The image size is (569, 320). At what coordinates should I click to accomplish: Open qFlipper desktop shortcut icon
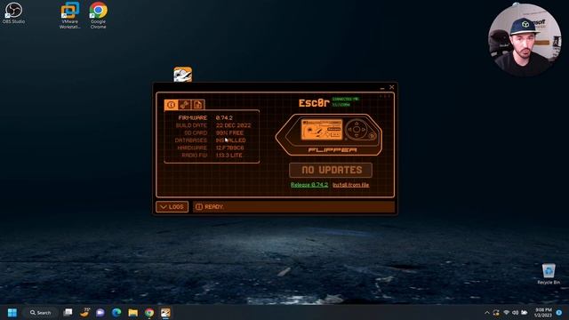click(182, 75)
